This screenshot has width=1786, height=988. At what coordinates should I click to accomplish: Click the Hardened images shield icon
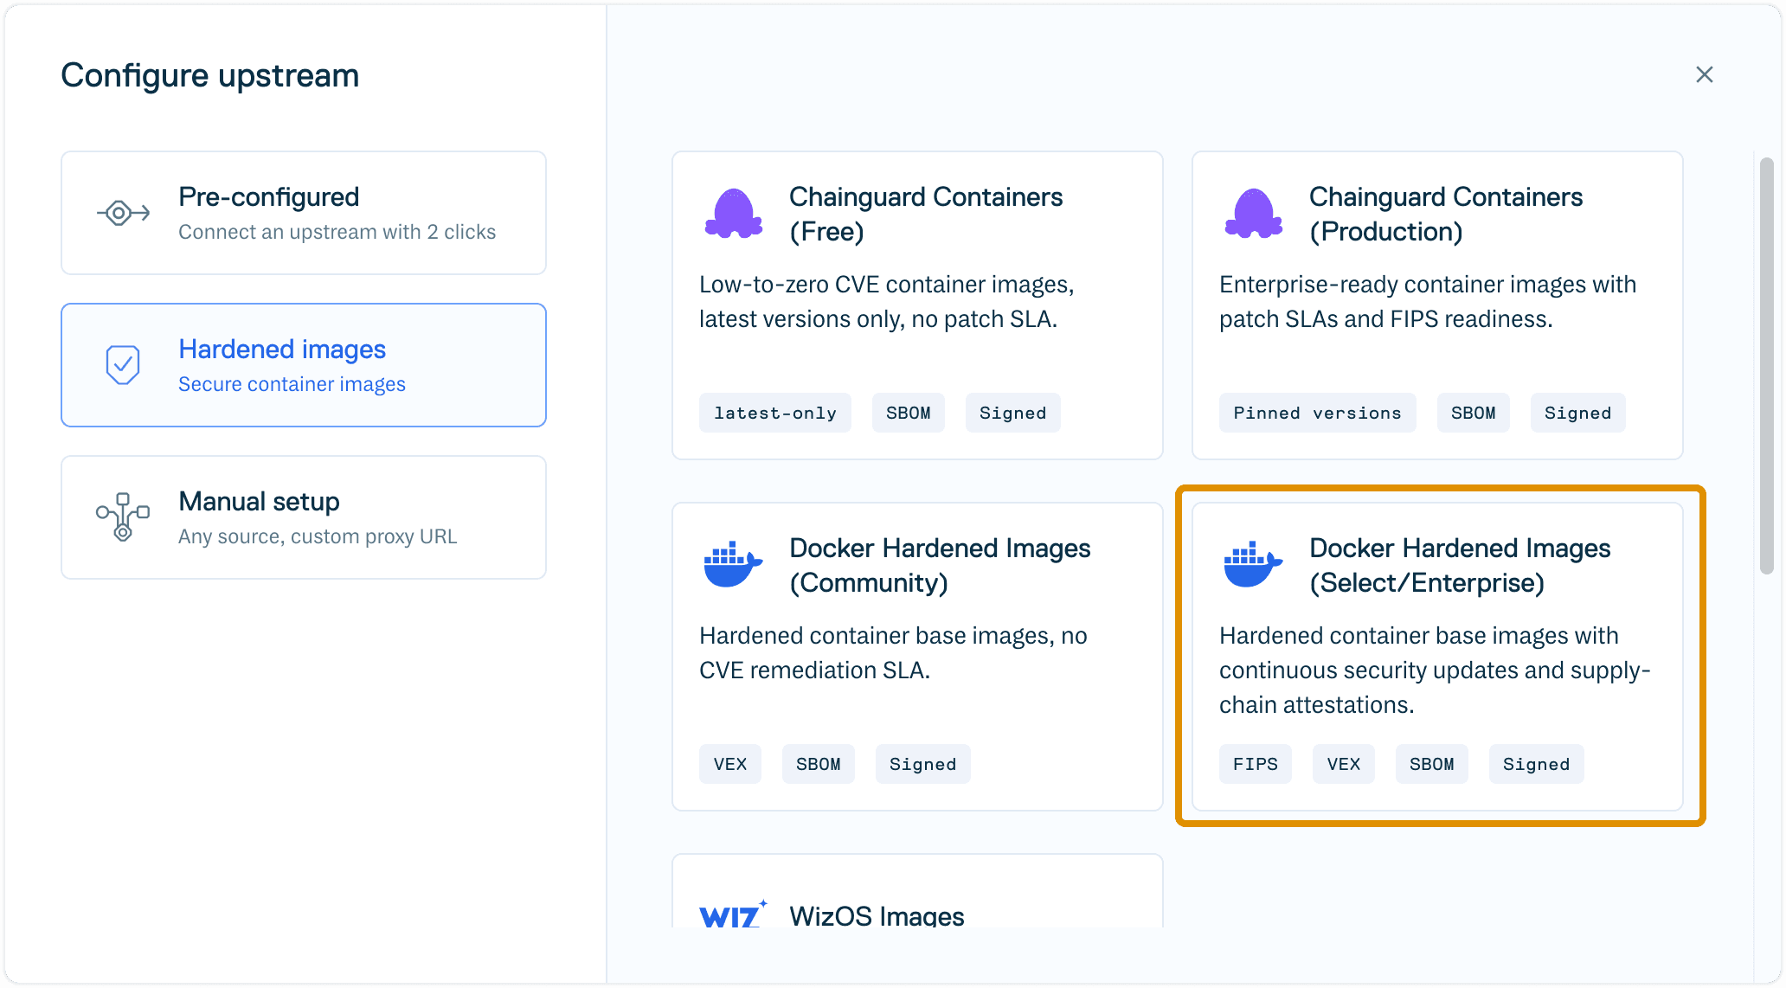point(123,365)
